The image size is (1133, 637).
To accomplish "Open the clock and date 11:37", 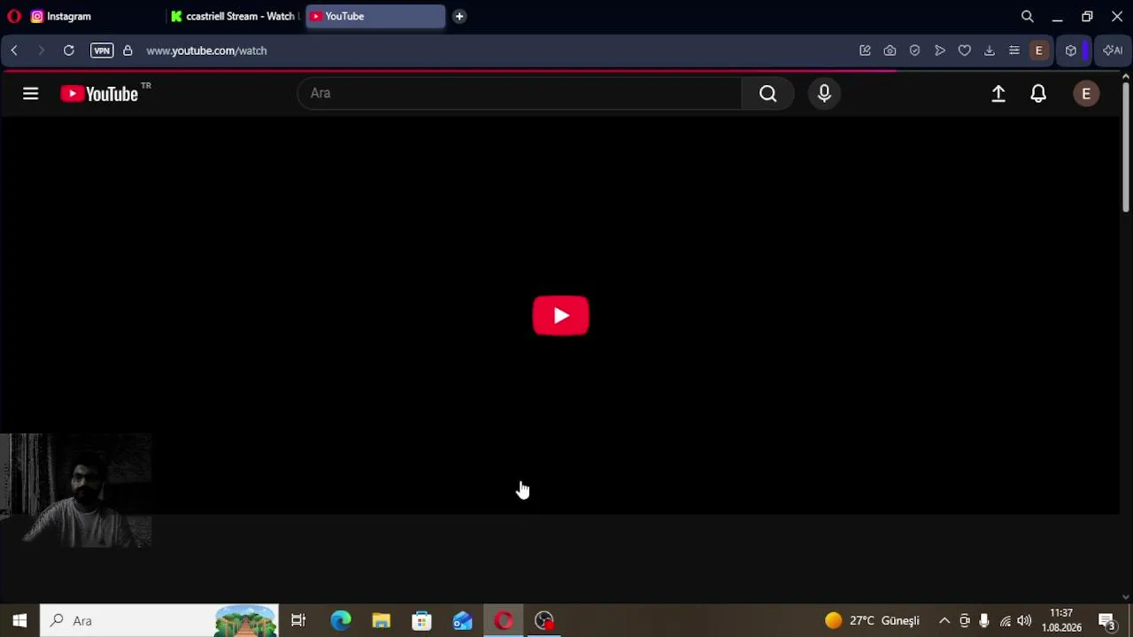I will click(x=1061, y=620).
